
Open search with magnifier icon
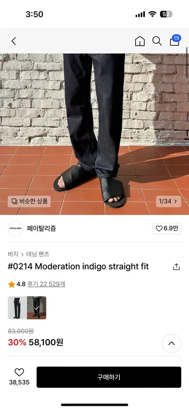tap(157, 41)
